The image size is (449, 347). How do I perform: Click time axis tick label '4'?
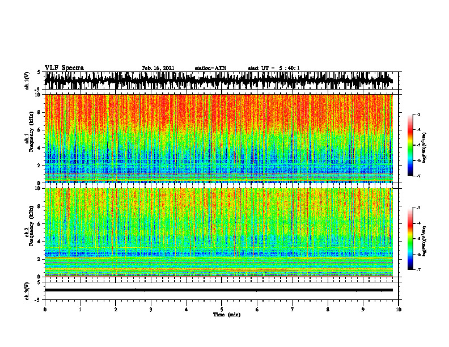point(187,310)
